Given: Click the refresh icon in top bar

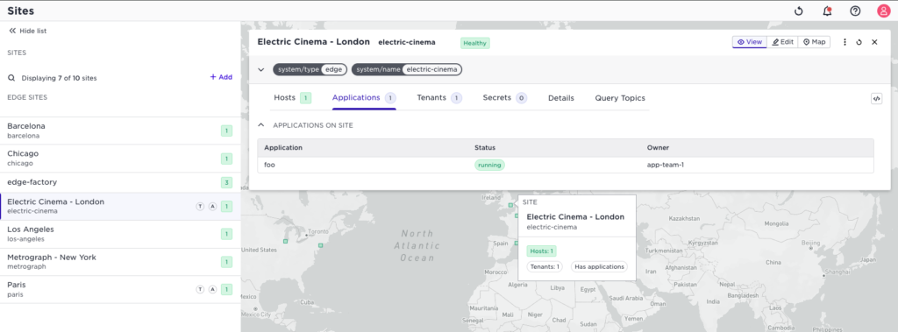Looking at the screenshot, I should [x=799, y=11].
